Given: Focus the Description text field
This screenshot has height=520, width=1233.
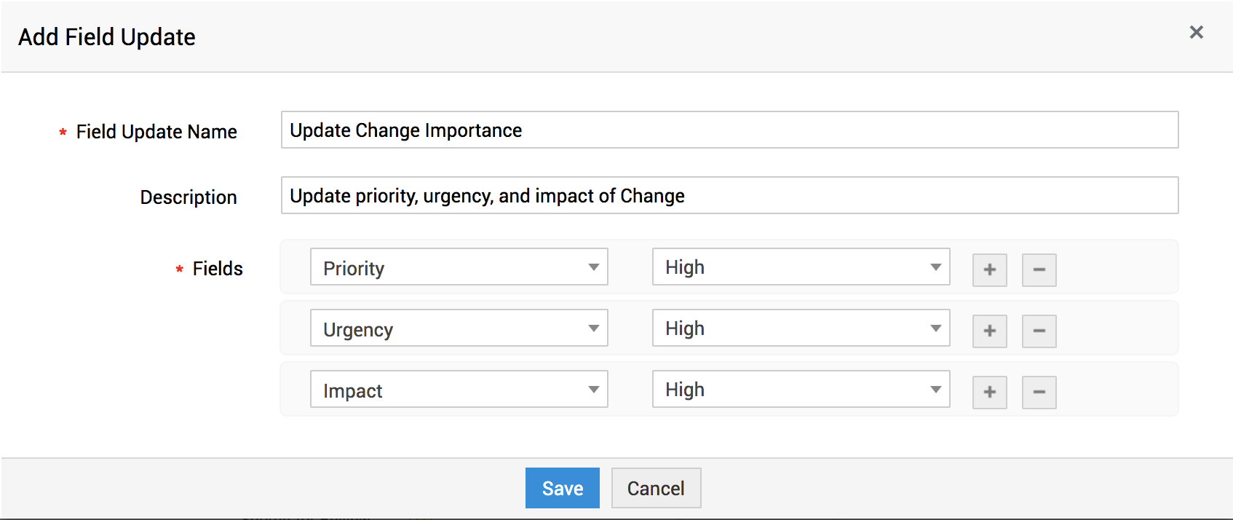Looking at the screenshot, I should [729, 196].
